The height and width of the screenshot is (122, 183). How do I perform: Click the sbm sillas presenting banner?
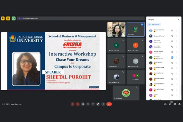point(81,18)
